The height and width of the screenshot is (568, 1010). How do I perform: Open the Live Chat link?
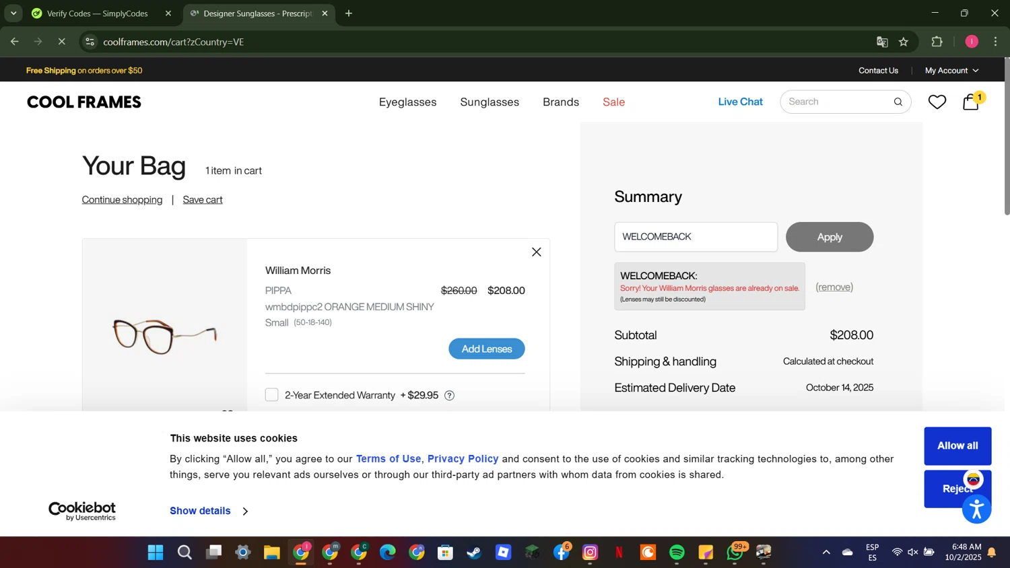741,102
